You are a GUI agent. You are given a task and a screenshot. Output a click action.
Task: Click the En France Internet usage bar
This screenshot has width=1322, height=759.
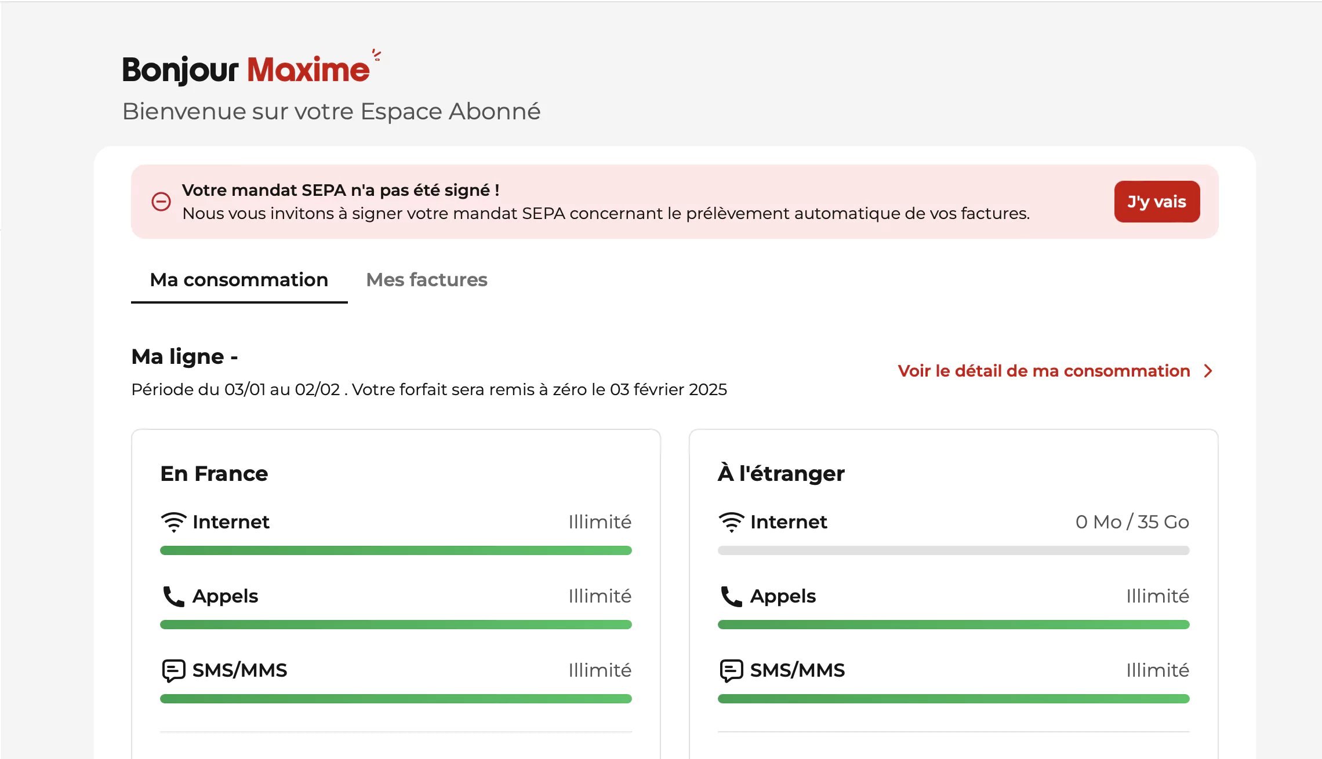pos(396,550)
